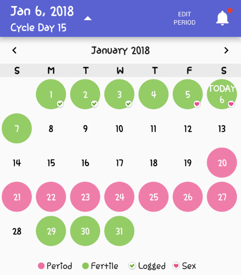Viewport: 241px width, 275px height.
Task: Select fertile day January 29
Action: (51, 231)
